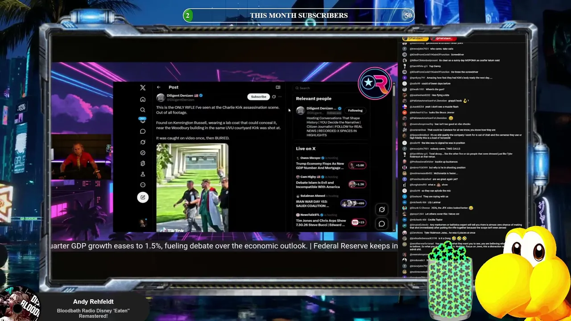Open the Trump Economy Flops live space
The height and width of the screenshot is (321, 571).
(x=320, y=166)
